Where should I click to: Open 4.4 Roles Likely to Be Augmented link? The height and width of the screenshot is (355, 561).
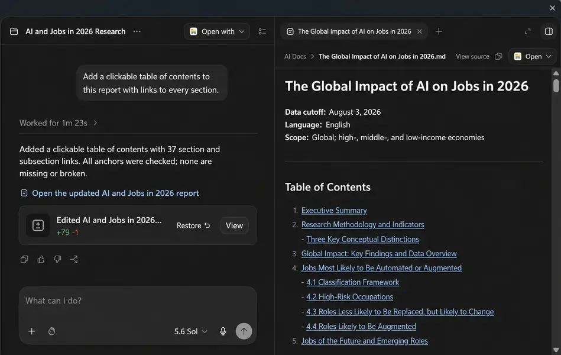pyautogui.click(x=361, y=327)
